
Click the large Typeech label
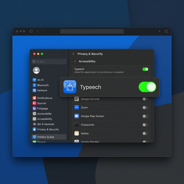(91, 87)
